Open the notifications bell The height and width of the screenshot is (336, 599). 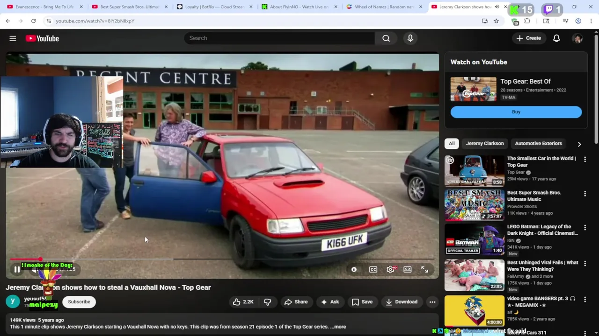click(x=556, y=38)
